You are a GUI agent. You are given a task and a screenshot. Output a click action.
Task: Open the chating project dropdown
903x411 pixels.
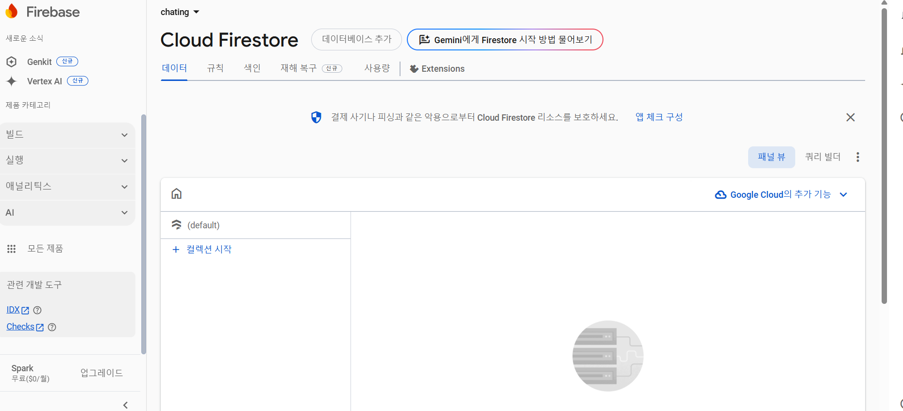(180, 12)
